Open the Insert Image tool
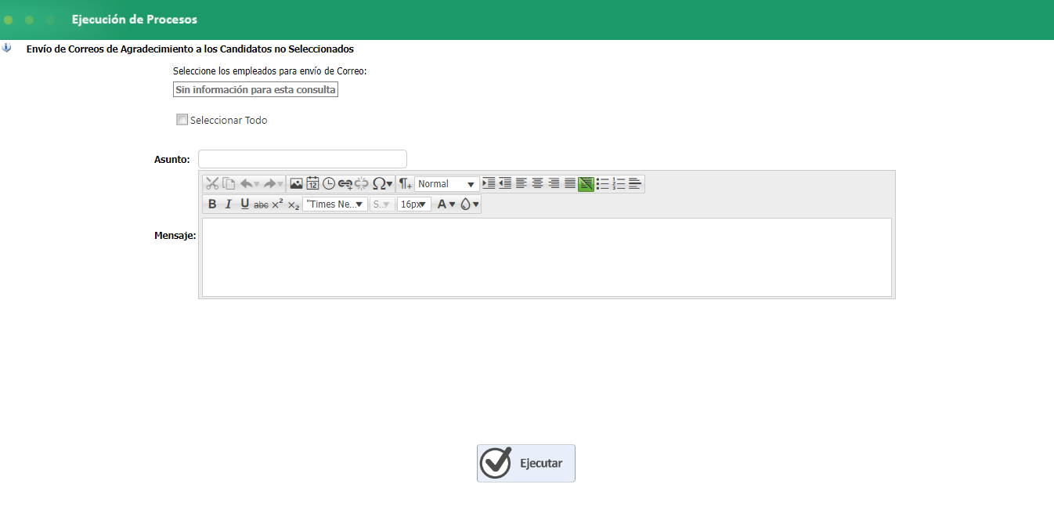Image resolution: width=1054 pixels, height=506 pixels. [296, 184]
